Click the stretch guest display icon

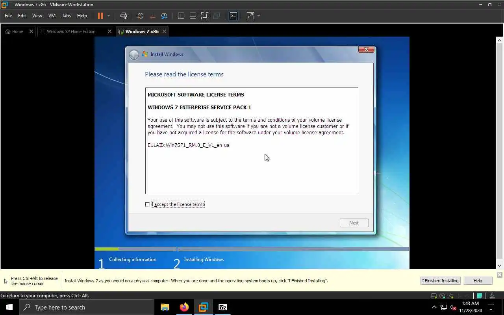[250, 16]
